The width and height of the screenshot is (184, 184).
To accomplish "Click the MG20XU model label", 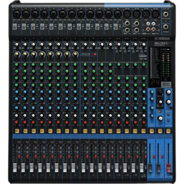I will 161,43.
